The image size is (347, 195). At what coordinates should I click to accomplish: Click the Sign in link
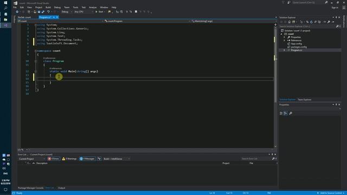click(x=335, y=8)
